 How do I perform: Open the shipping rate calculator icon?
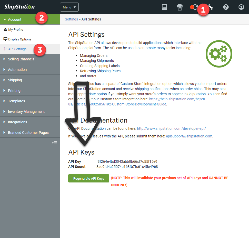[x=164, y=7]
